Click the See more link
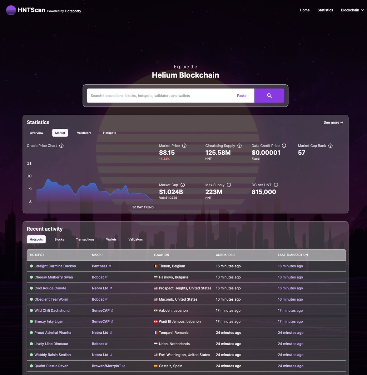The height and width of the screenshot is (375, 367). pyautogui.click(x=334, y=122)
